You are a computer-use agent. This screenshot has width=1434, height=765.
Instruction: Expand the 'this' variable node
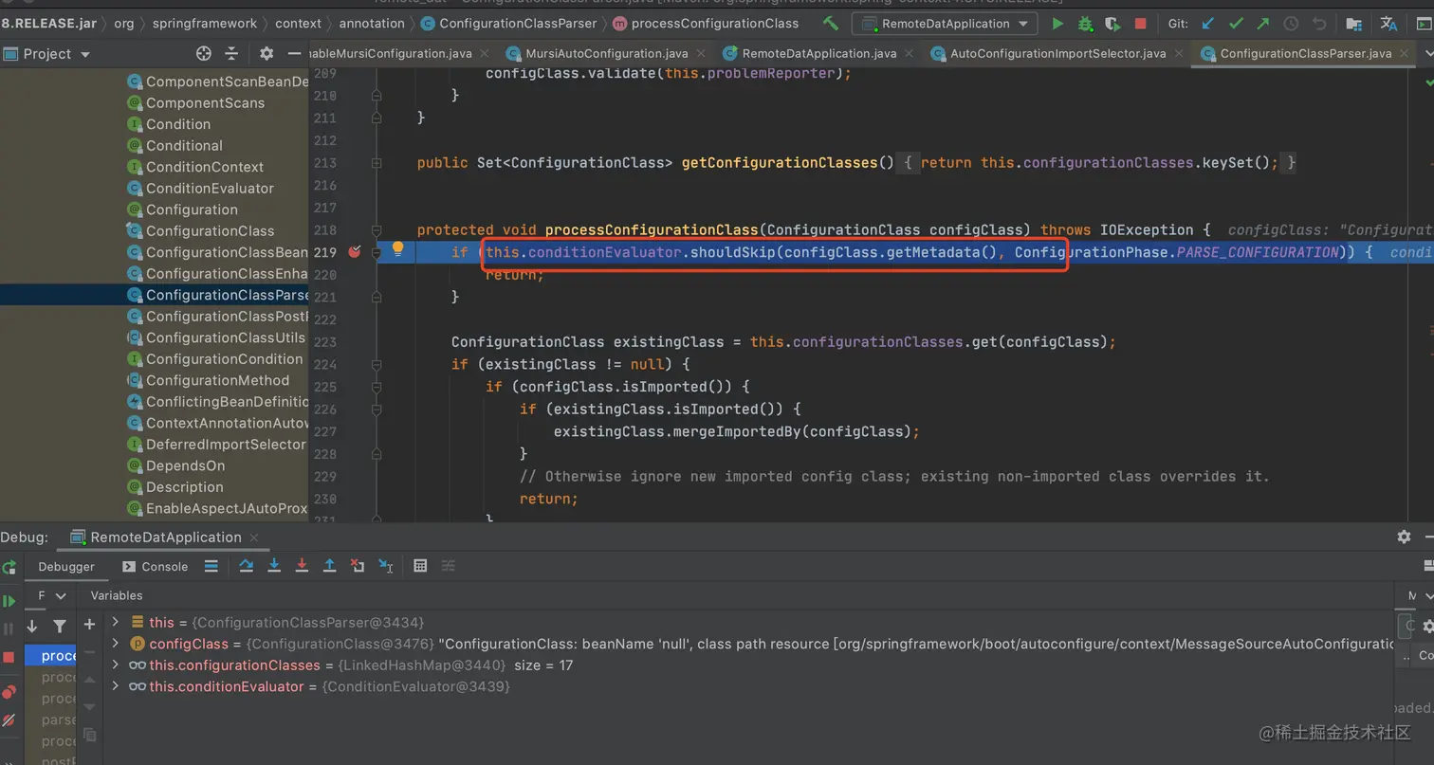pos(116,622)
